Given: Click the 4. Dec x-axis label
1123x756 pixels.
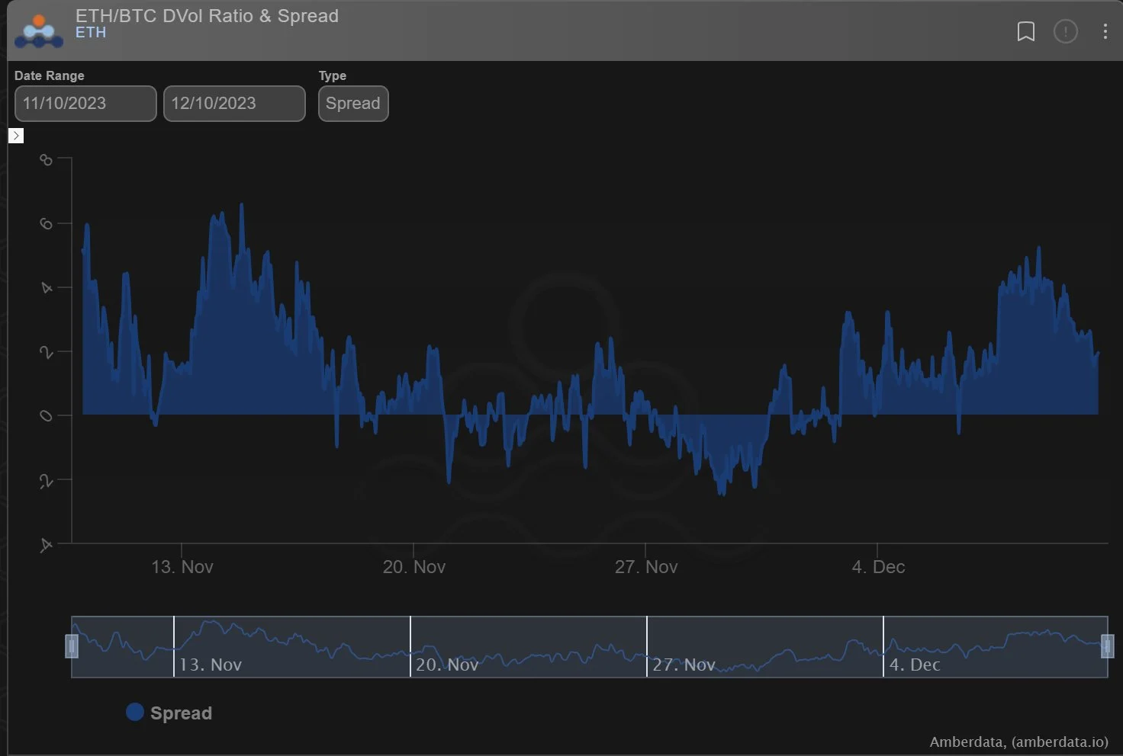Looking at the screenshot, I should pos(878,567).
